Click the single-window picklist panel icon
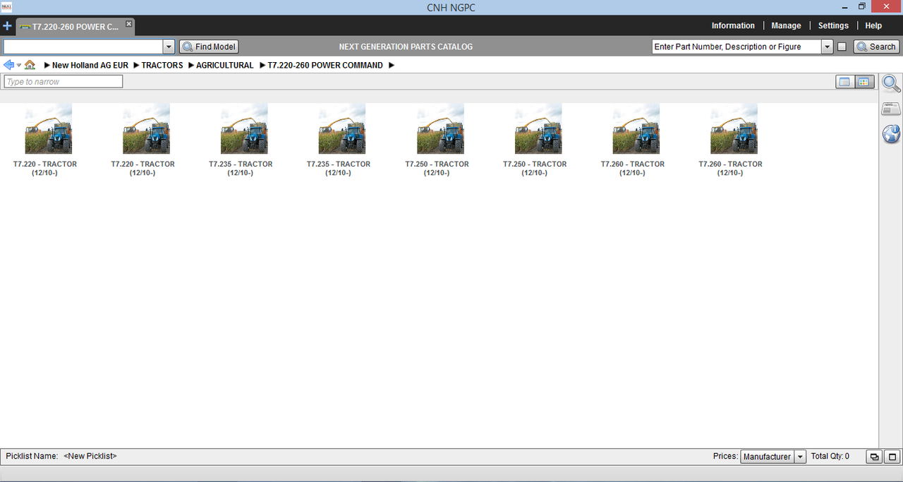Image resolution: width=903 pixels, height=482 pixels. click(x=892, y=457)
